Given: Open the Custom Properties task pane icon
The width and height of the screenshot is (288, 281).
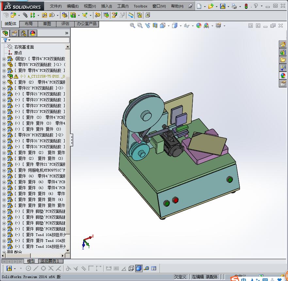Looking at the screenshot, I should (283, 83).
